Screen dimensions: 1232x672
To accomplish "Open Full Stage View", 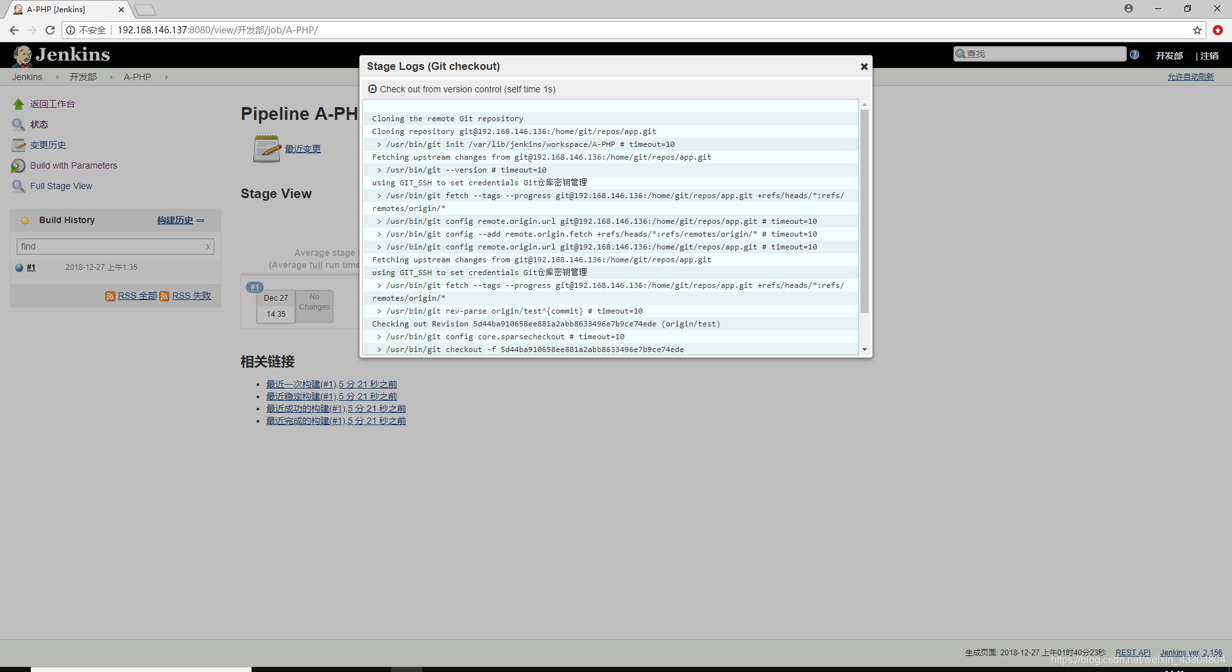I will coord(61,186).
